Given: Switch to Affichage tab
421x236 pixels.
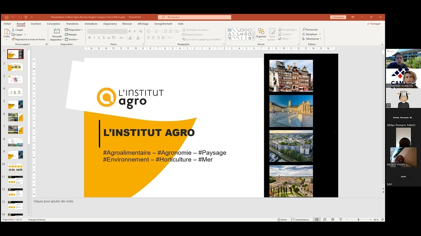Looking at the screenshot, I should [143, 24].
